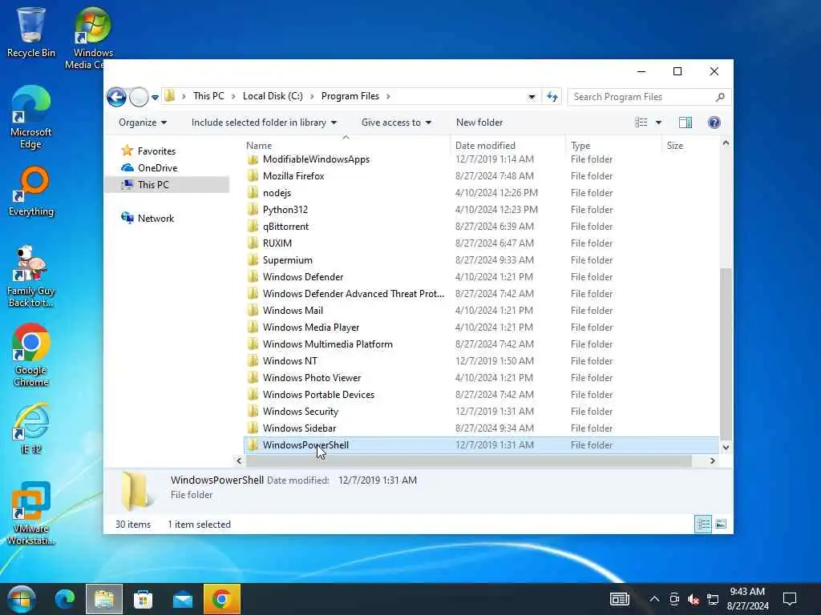The height and width of the screenshot is (615, 821).
Task: Switch to details view in status bar
Action: click(702, 524)
